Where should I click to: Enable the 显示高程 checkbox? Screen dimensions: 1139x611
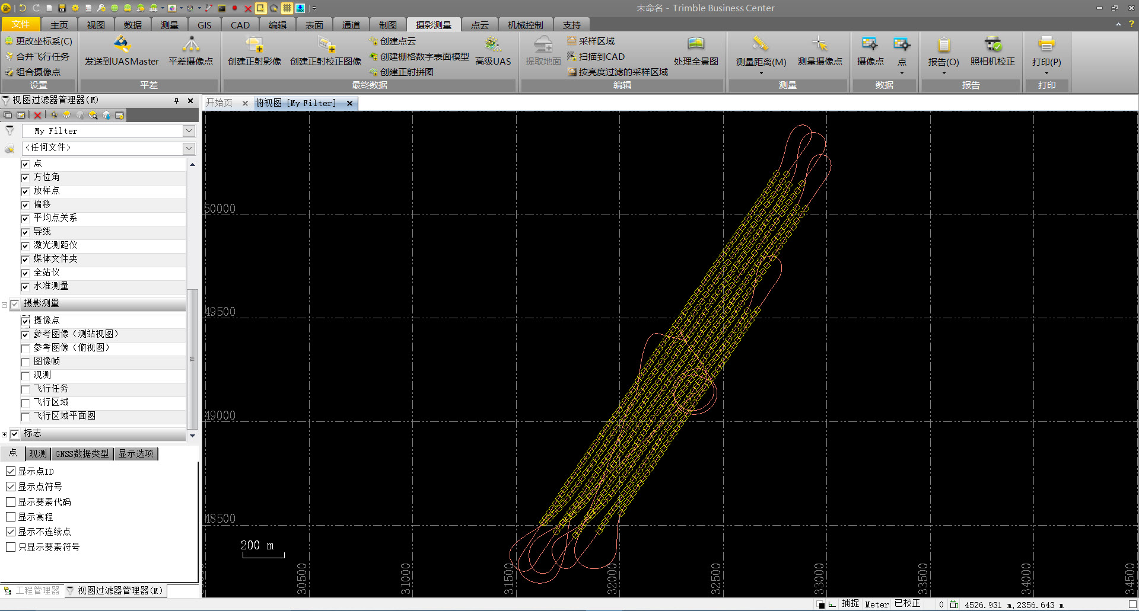[x=11, y=517]
